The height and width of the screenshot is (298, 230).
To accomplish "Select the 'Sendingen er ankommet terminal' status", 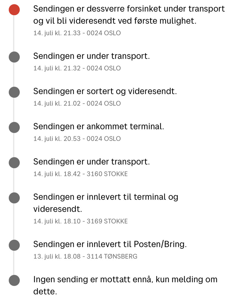I will (x=98, y=127).
